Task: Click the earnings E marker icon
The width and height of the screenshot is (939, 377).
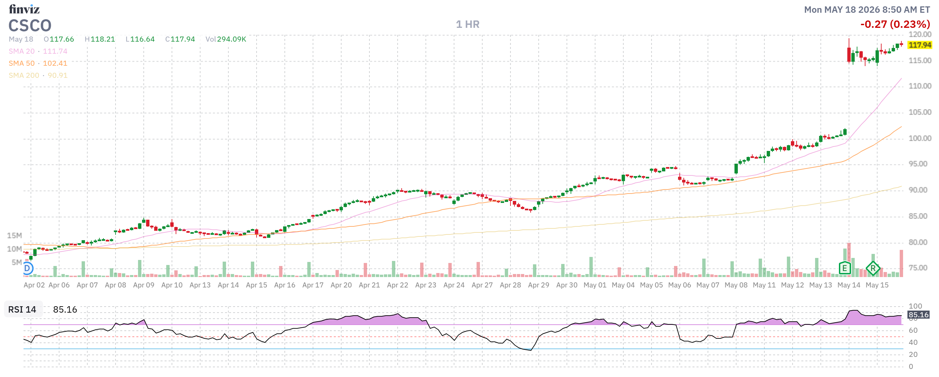Action: [844, 269]
